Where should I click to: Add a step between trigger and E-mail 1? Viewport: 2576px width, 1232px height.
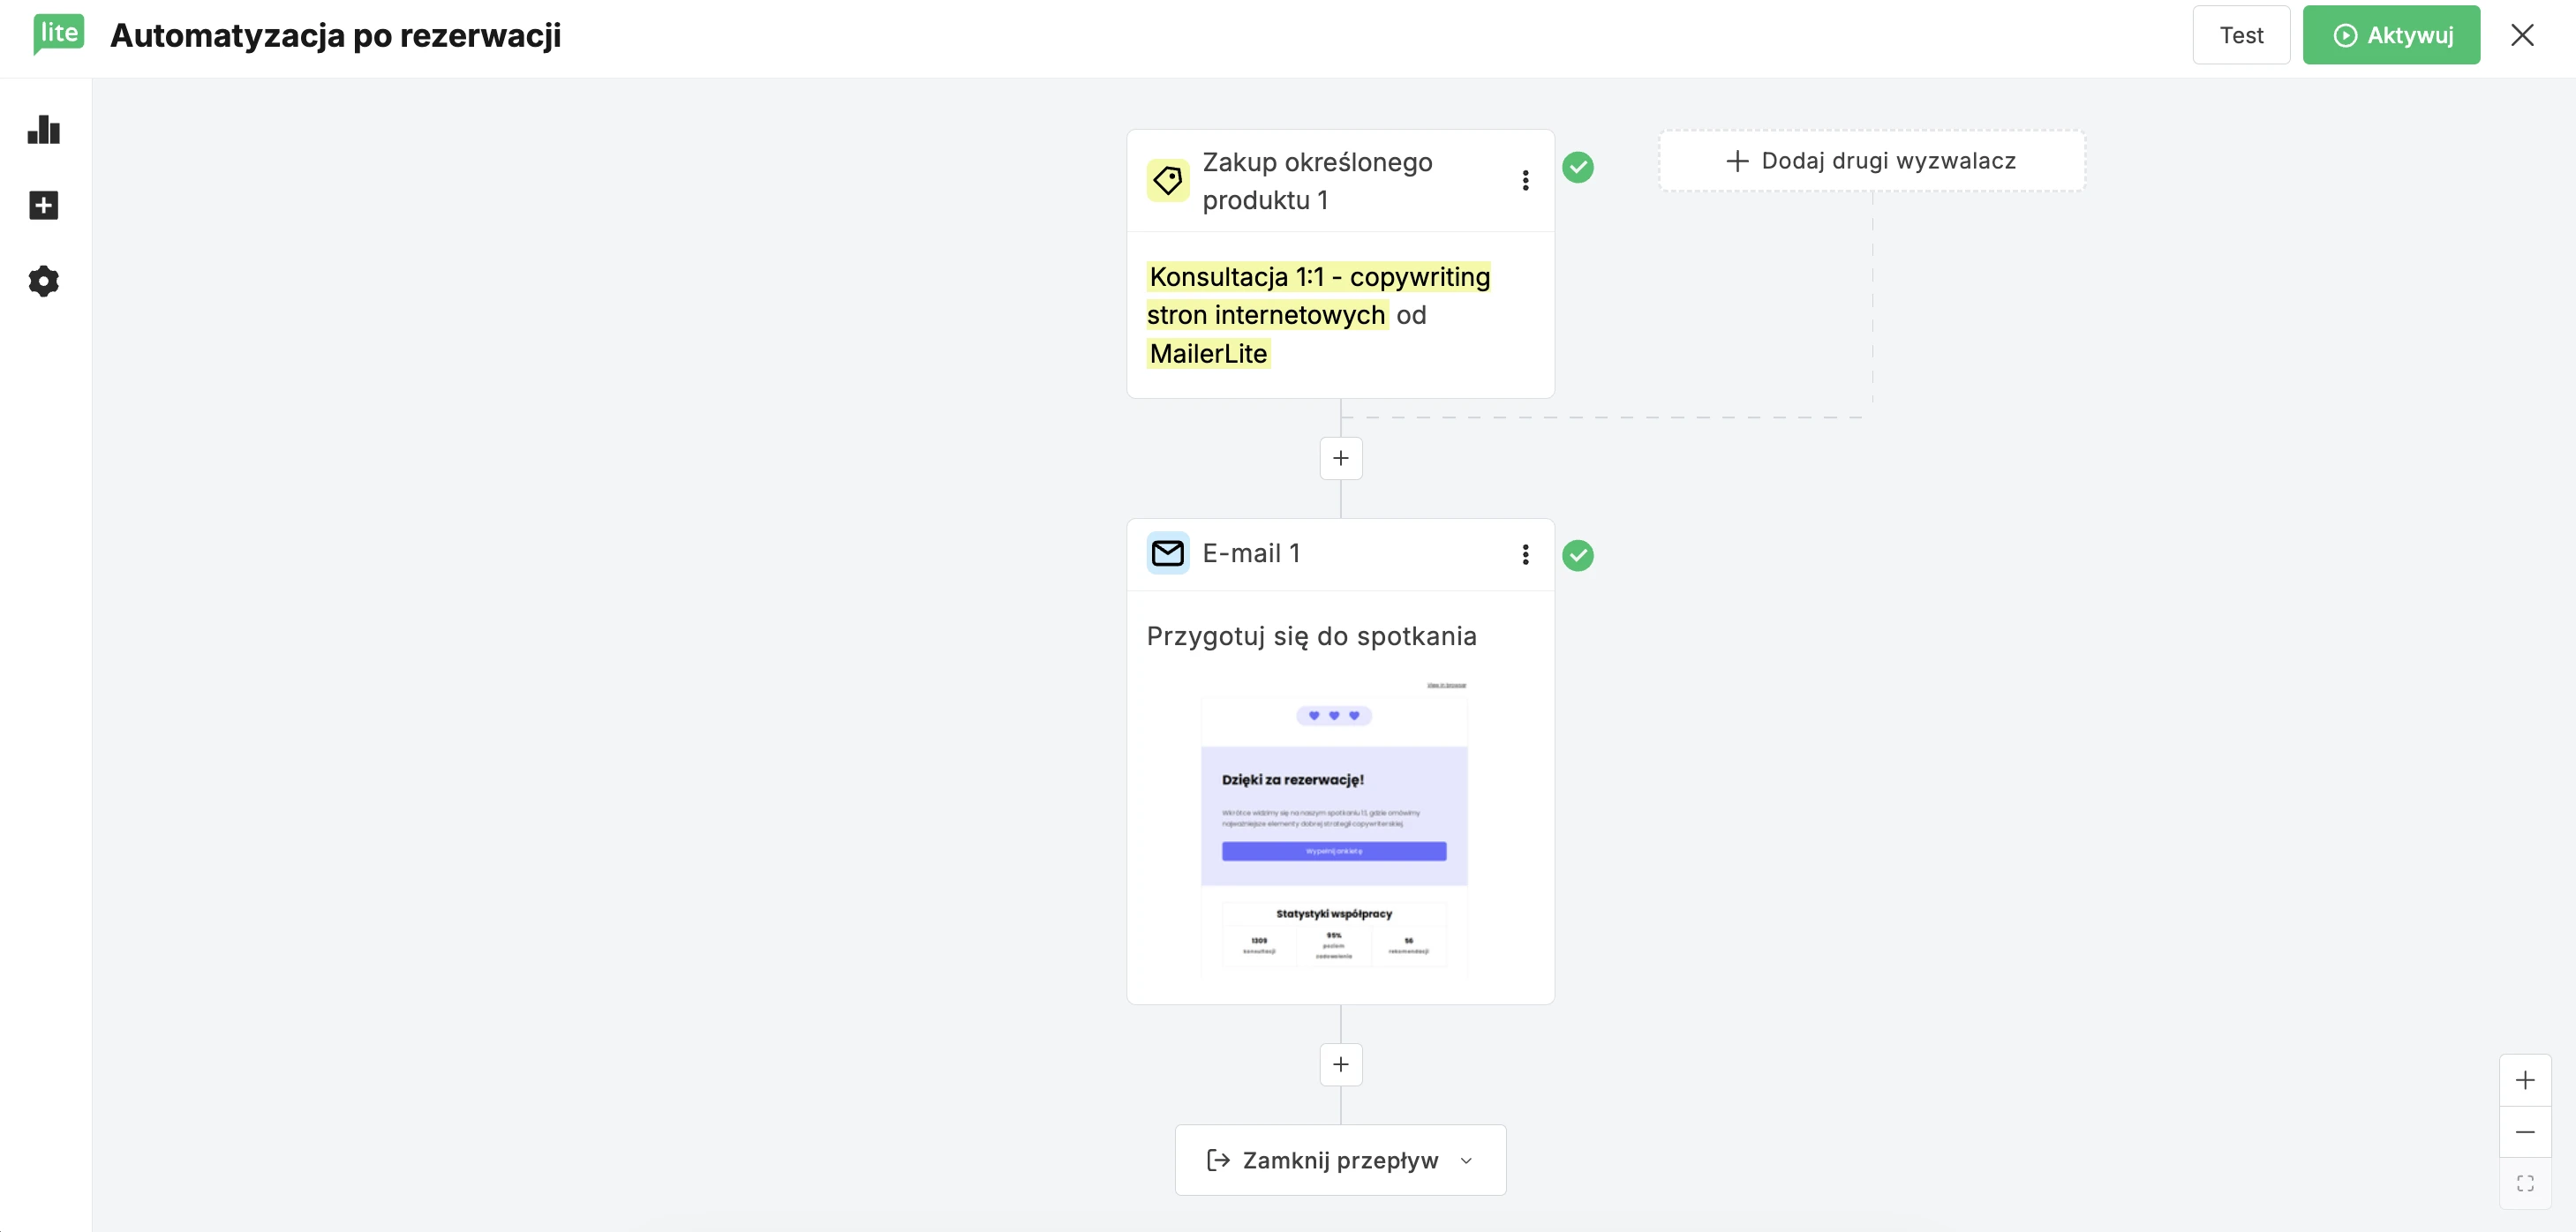tap(1340, 458)
